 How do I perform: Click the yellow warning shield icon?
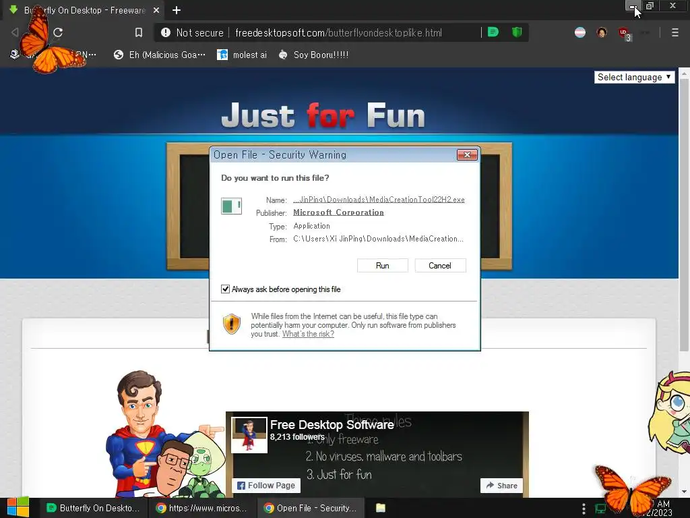coord(232,324)
